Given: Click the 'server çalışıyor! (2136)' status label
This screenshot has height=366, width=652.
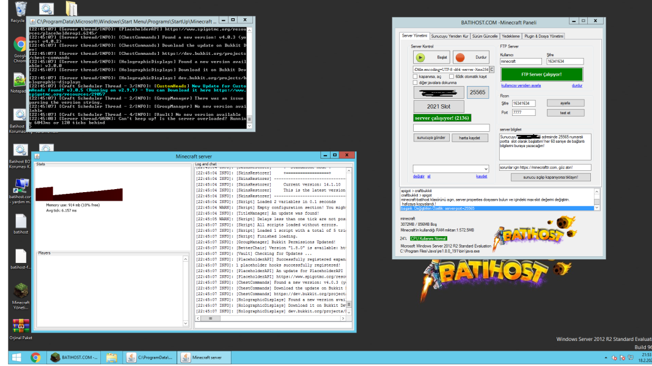Looking at the screenshot, I should click(442, 118).
